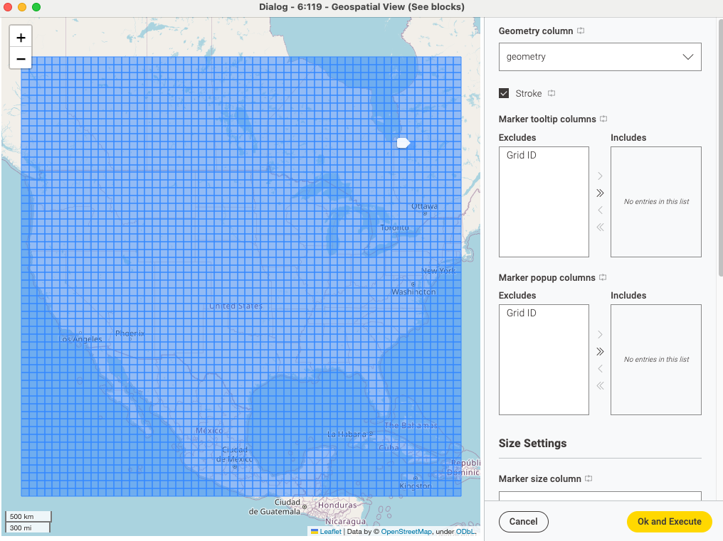The width and height of the screenshot is (723, 541).
Task: Move selected tooltip column back to Excludes
Action: [x=600, y=210]
